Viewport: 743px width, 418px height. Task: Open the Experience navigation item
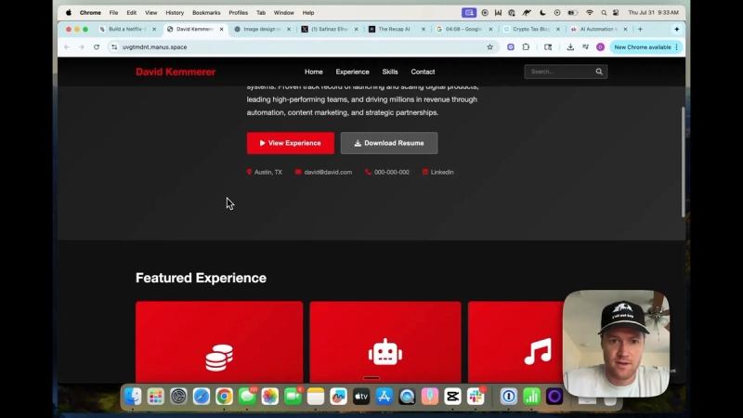(353, 72)
